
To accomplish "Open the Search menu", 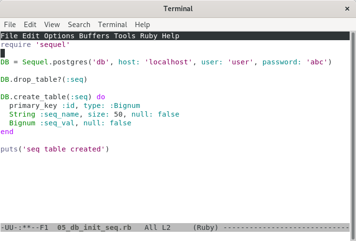I will (x=79, y=25).
